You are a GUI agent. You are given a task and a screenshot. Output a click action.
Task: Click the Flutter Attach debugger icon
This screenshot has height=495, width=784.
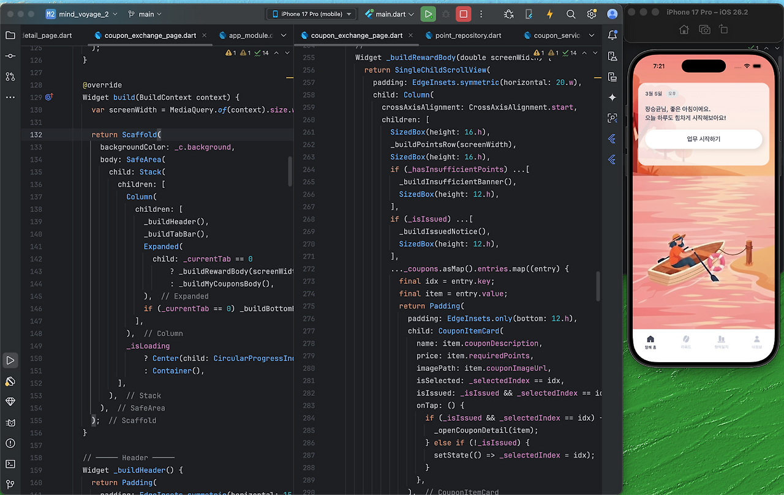coord(508,14)
